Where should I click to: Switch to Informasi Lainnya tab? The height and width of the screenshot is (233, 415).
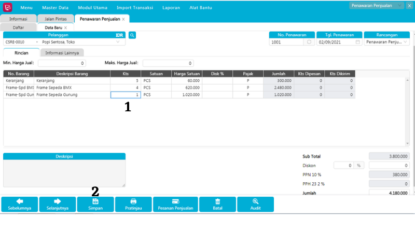(62, 53)
